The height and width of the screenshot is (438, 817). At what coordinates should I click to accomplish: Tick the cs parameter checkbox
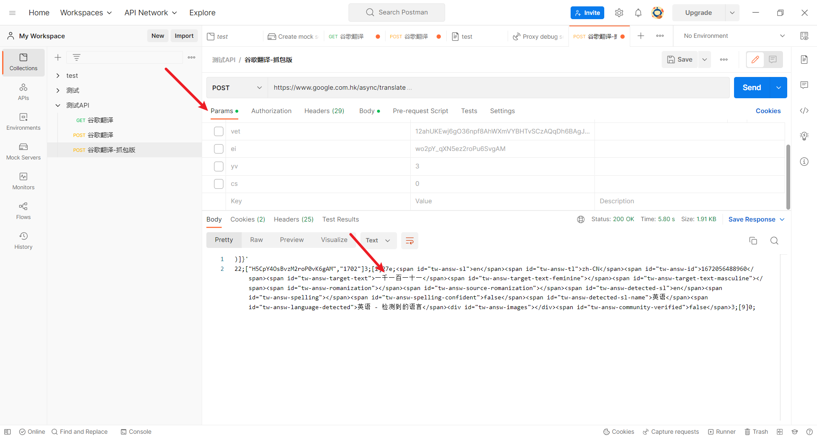(x=219, y=184)
